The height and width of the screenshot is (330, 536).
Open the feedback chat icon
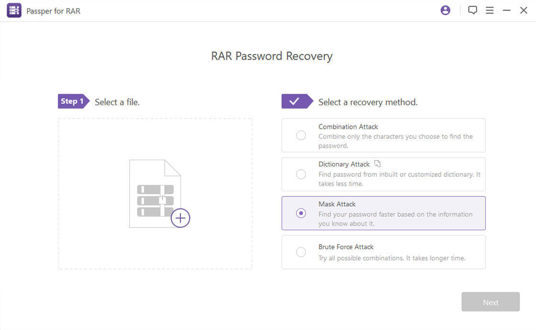[x=473, y=11]
